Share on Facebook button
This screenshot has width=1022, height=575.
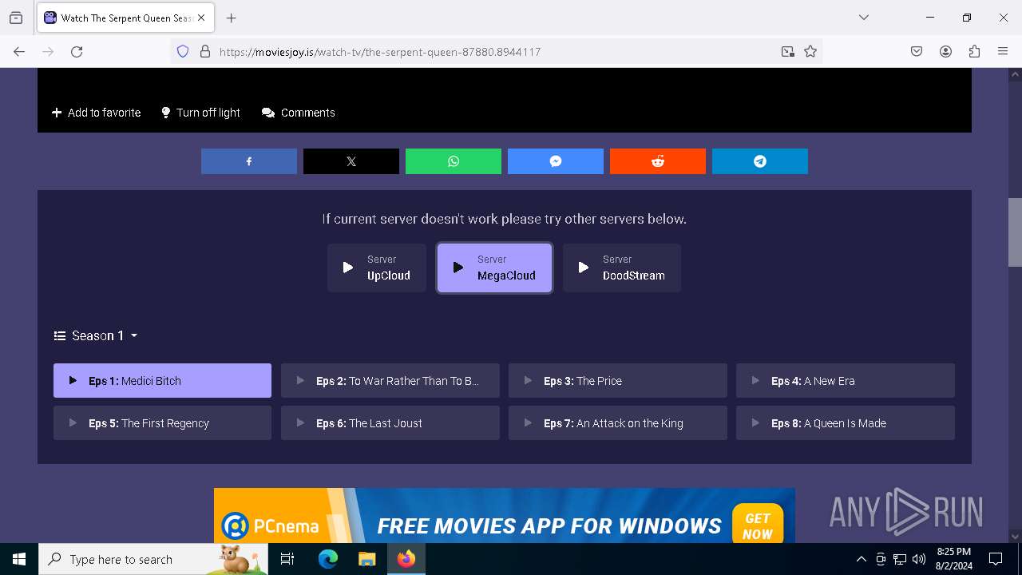click(249, 161)
